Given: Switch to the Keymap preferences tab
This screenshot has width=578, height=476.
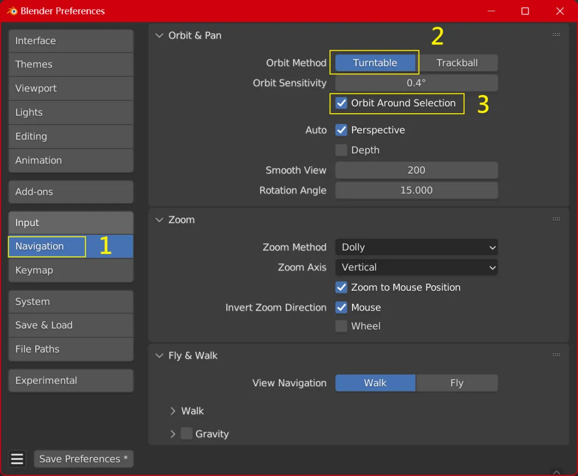Looking at the screenshot, I should coord(71,270).
